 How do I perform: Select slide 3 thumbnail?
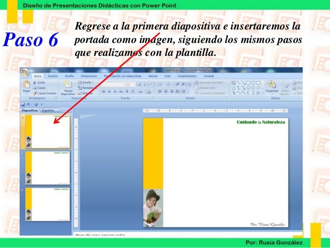pos(48,205)
